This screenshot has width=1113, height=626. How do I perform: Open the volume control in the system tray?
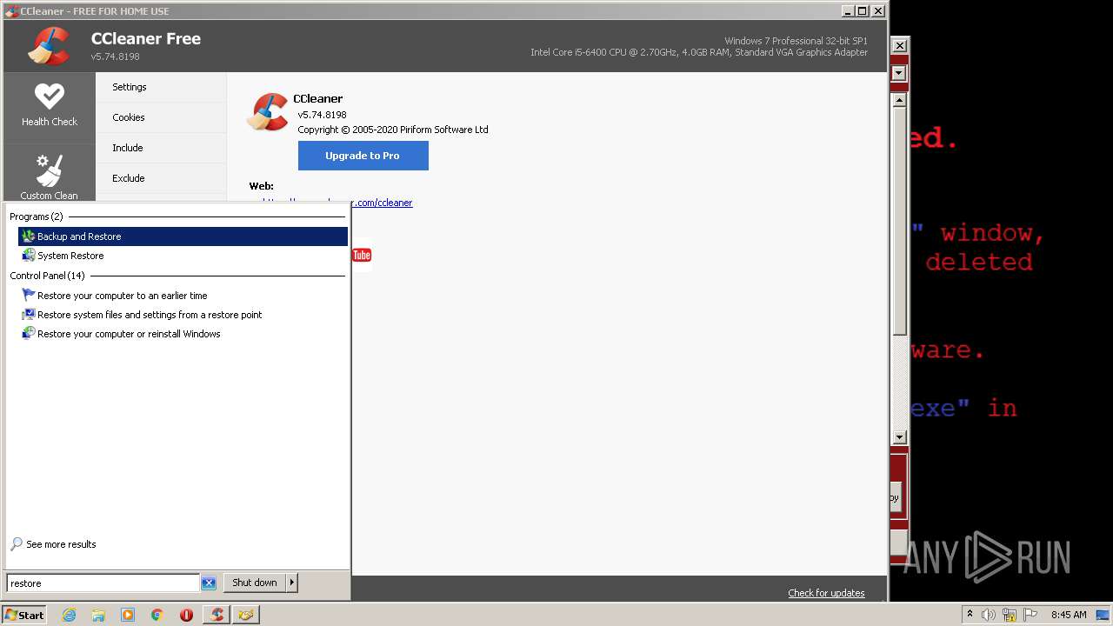click(x=989, y=615)
